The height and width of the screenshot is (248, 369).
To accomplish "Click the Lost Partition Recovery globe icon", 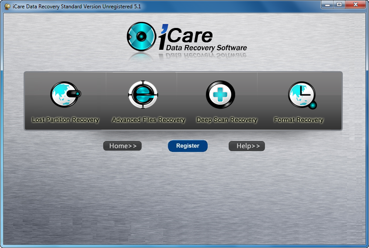I will point(66,94).
